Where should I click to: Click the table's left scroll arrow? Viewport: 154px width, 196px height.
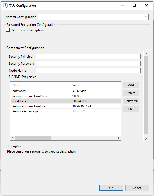(x=13, y=138)
